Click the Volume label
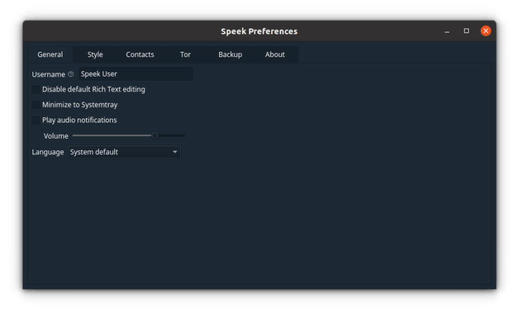 [56, 136]
